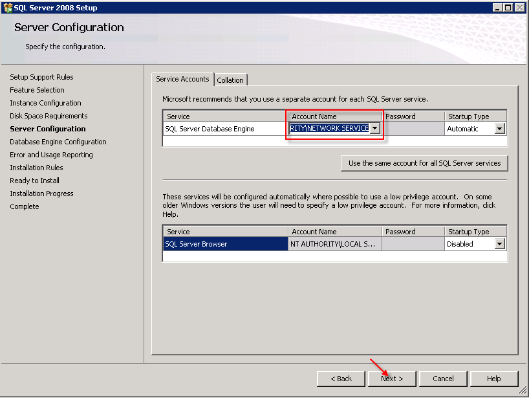The width and height of the screenshot is (529, 398).
Task: Click Use the same account for all services
Action: point(424,163)
